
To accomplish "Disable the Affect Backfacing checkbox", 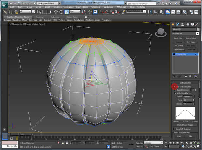I will pyautogui.click(x=175, y=93).
